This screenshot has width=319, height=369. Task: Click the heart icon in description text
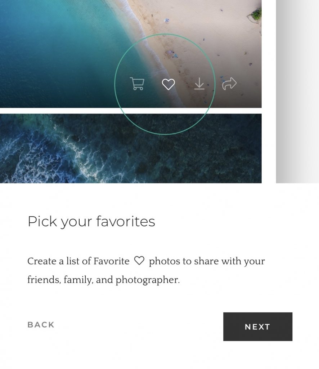(x=139, y=261)
